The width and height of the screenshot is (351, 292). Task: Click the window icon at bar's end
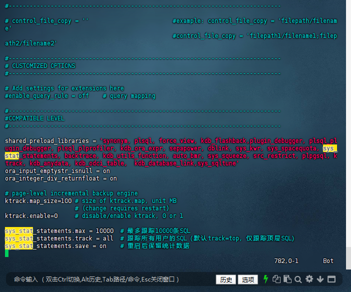pyautogui.click(x=332, y=279)
